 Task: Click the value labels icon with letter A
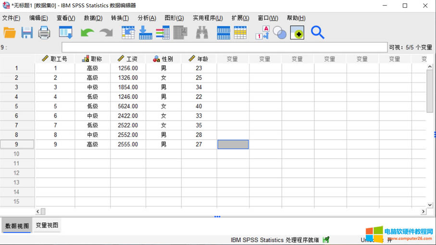262,33
